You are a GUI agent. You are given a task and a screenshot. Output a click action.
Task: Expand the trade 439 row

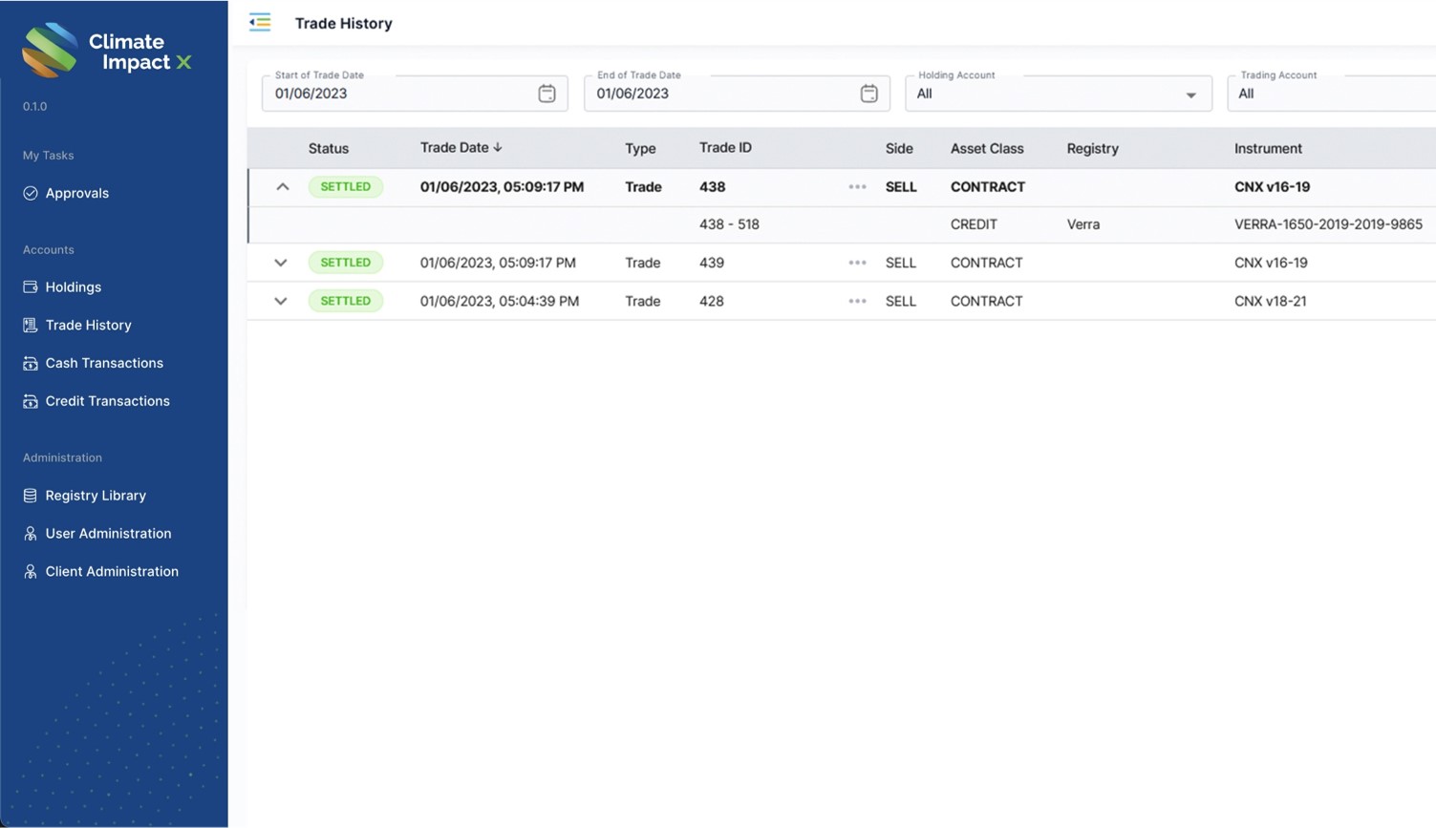(x=280, y=263)
